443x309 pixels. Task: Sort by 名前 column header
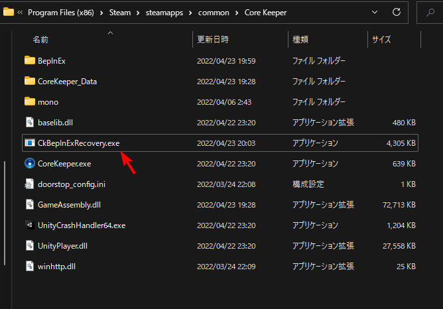pos(40,40)
